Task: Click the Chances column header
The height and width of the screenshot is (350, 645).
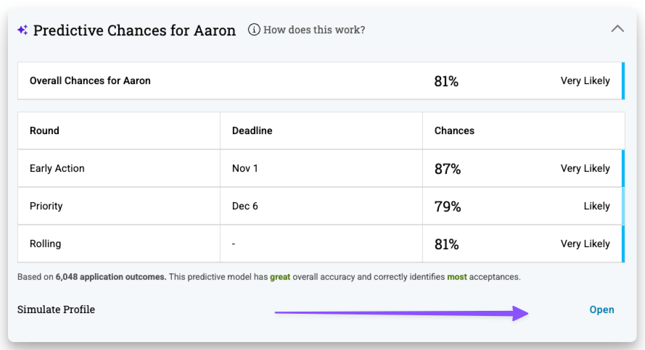Action: [454, 130]
